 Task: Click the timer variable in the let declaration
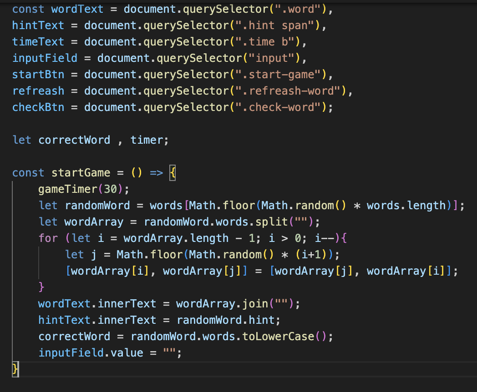tap(147, 140)
